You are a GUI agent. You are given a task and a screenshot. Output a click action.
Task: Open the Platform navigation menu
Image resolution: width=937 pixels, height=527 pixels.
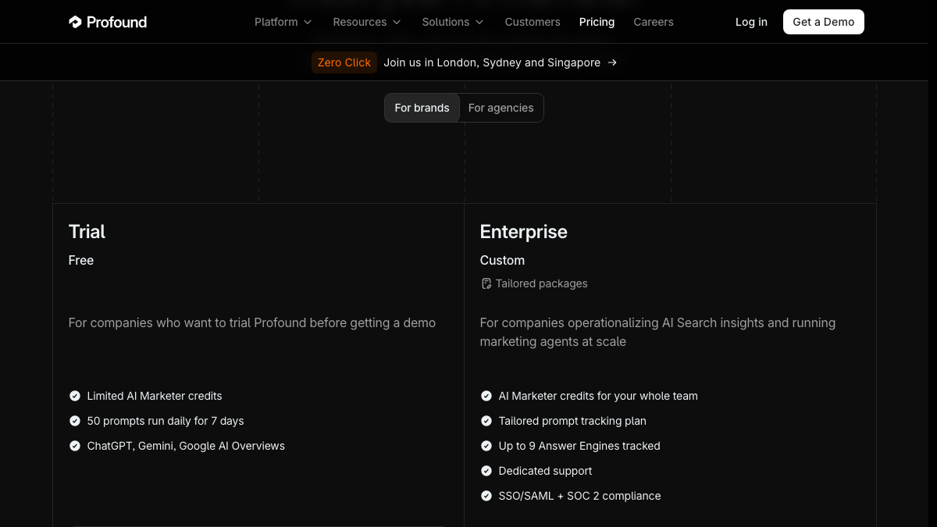point(283,22)
